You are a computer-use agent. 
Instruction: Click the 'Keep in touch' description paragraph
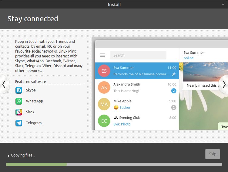[x=49, y=56]
